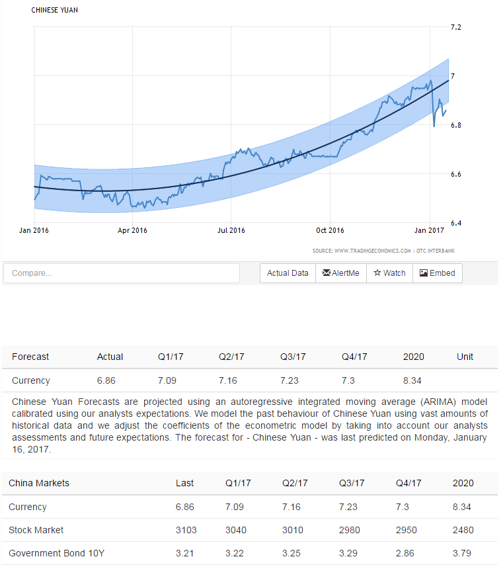Screen dimensions: 503x565
Task: Click the CHINESE YUAN chart title
Action: click(54, 11)
